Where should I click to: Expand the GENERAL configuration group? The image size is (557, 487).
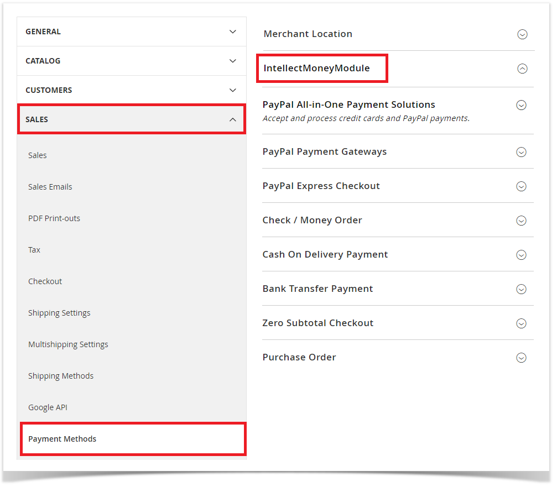click(131, 32)
